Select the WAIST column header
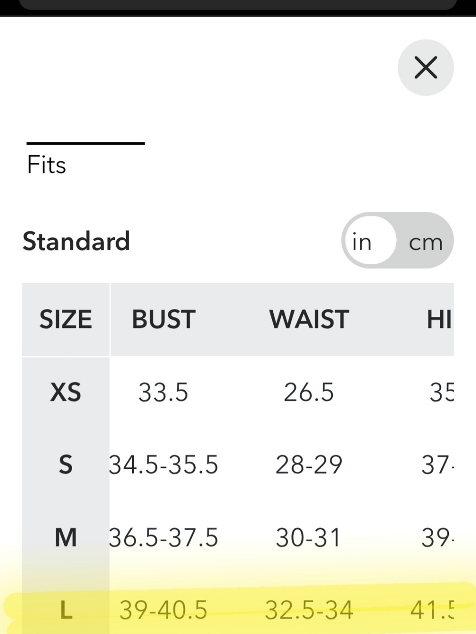The width and height of the screenshot is (476, 634). point(309,319)
